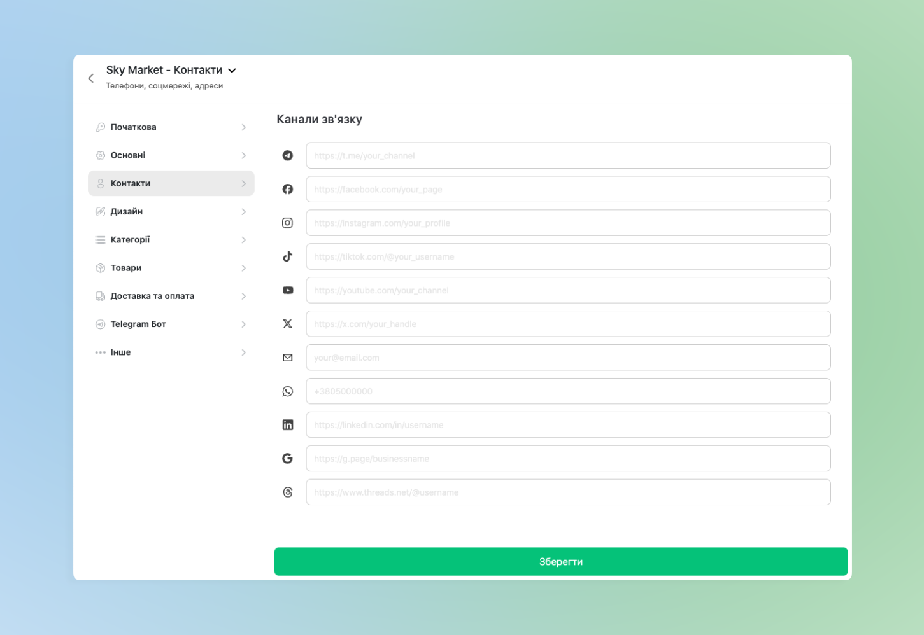Click the g.page business name field

pos(567,459)
